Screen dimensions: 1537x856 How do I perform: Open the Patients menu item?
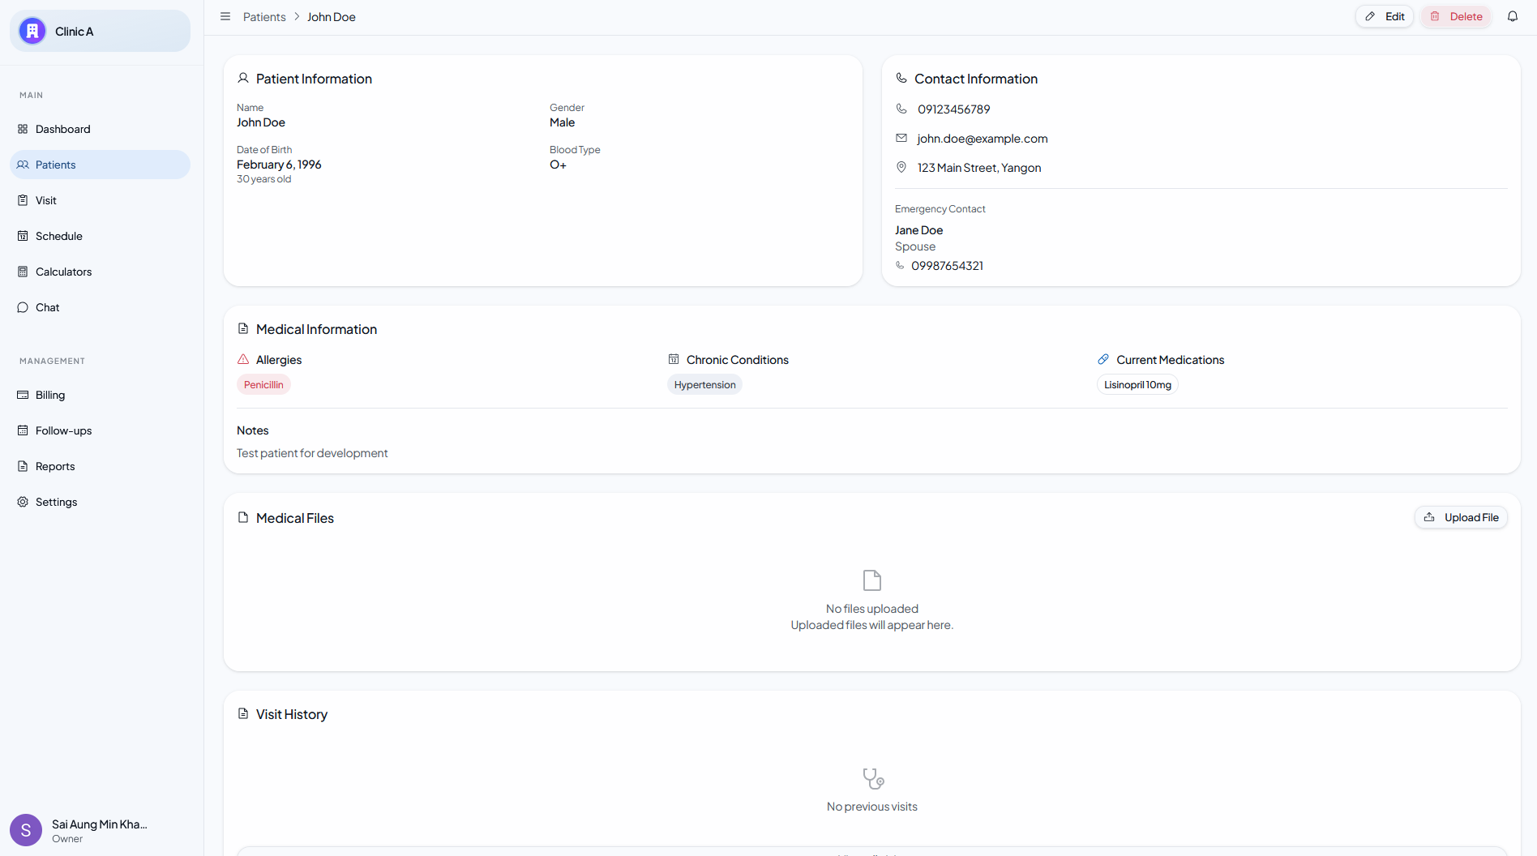pyautogui.click(x=101, y=165)
